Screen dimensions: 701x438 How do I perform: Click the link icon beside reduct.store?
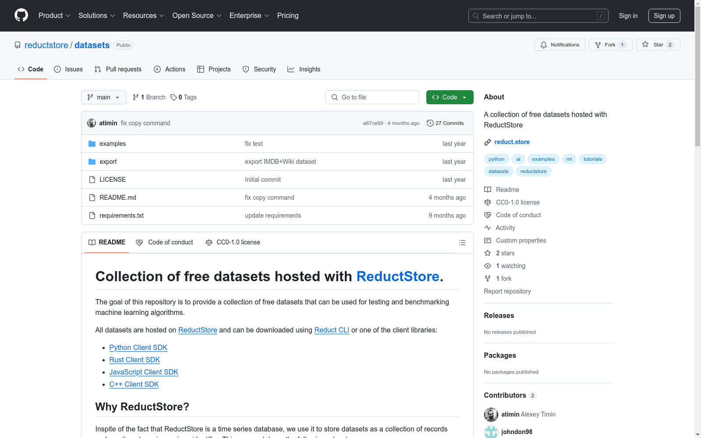pyautogui.click(x=488, y=142)
